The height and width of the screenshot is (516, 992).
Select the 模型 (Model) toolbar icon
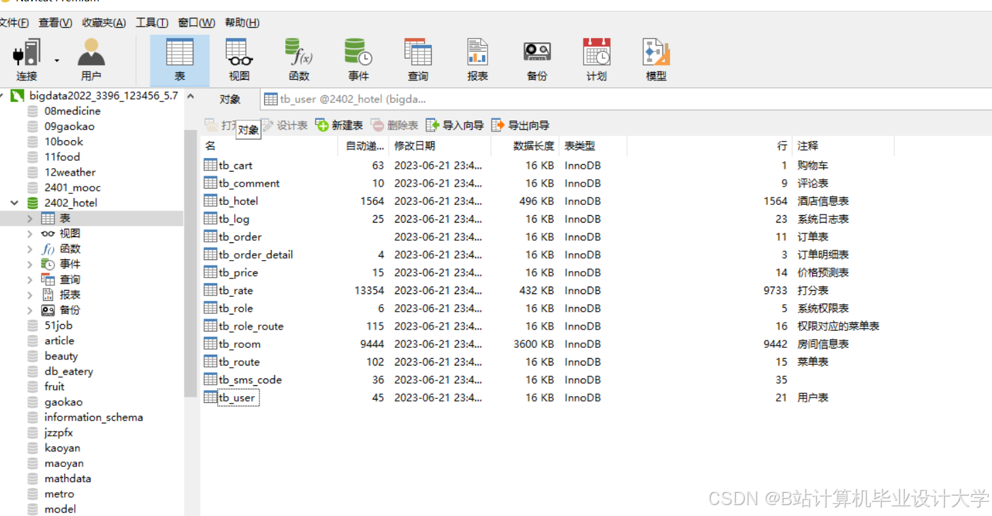(x=656, y=60)
